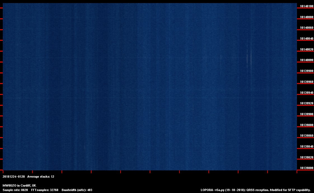Click the faint vertical trace near 10139840
314x193 pixels.
[x=85, y=146]
